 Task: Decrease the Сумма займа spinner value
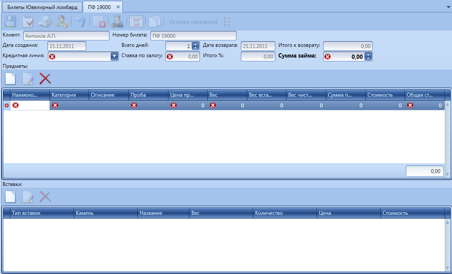[x=368, y=58]
